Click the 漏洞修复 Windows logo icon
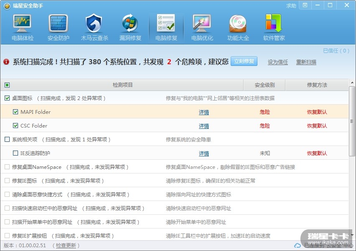The width and height of the screenshot is (356, 251). click(x=130, y=23)
